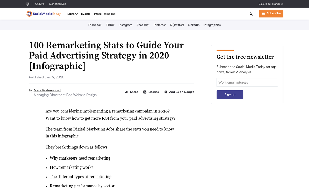Click the search magnifying glass icon
Screen dimensions: 309x193
click(x=251, y=14)
